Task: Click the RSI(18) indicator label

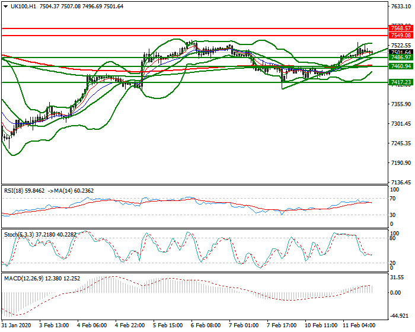Action: coord(16,191)
